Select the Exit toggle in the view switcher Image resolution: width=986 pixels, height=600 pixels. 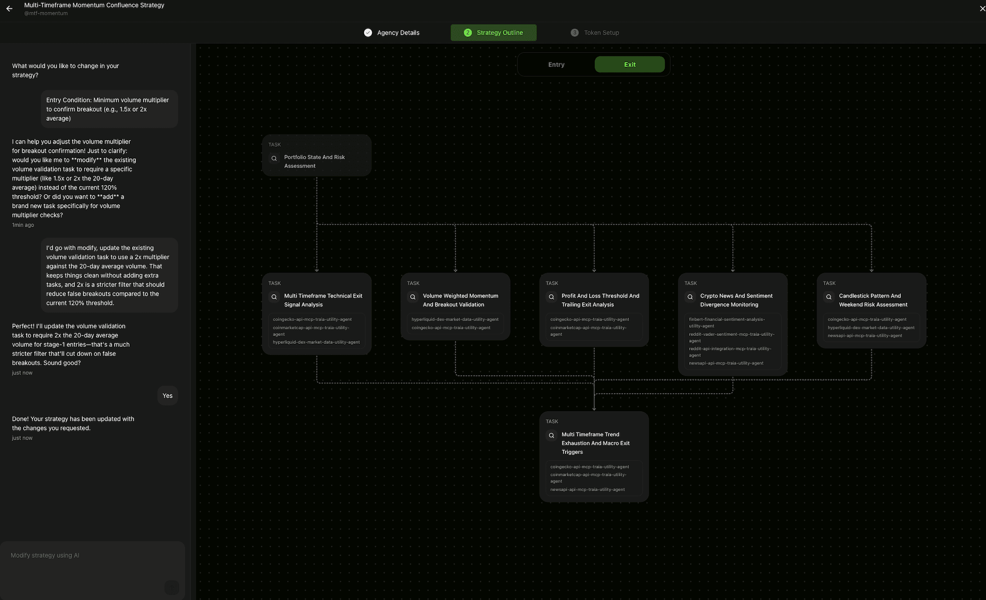point(629,64)
